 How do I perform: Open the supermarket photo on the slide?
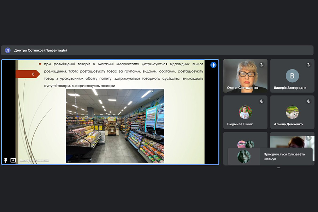coord(115,126)
